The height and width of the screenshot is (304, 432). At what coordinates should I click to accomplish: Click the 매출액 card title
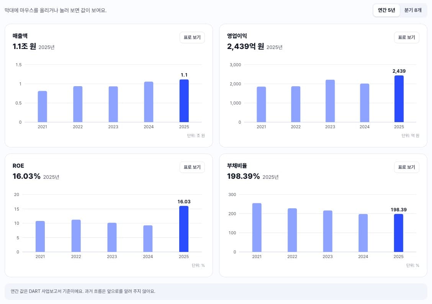click(20, 36)
